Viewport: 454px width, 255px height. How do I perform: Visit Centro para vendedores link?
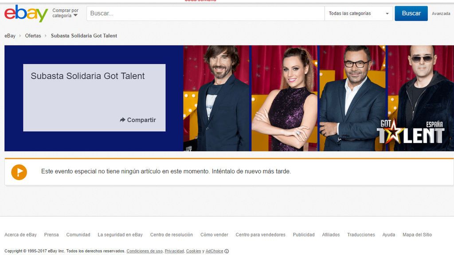[261, 235]
